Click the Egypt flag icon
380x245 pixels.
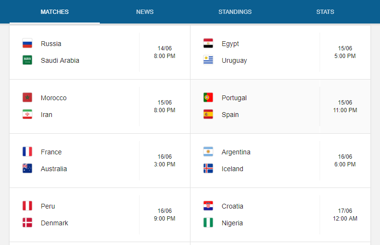click(208, 44)
